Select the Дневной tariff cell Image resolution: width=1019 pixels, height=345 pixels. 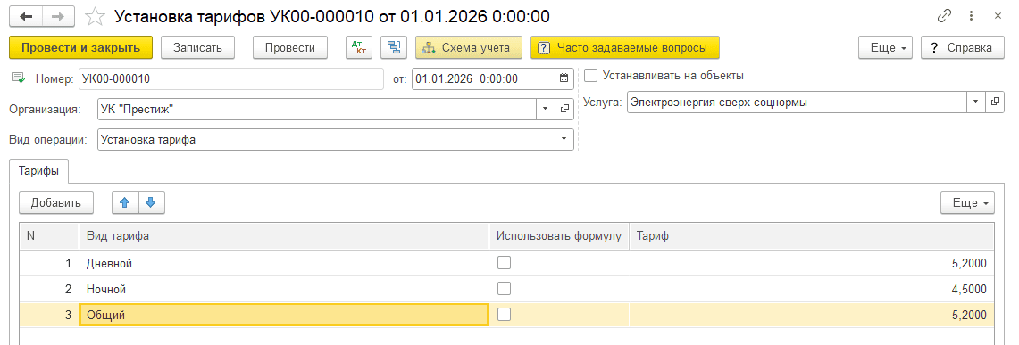(x=284, y=263)
